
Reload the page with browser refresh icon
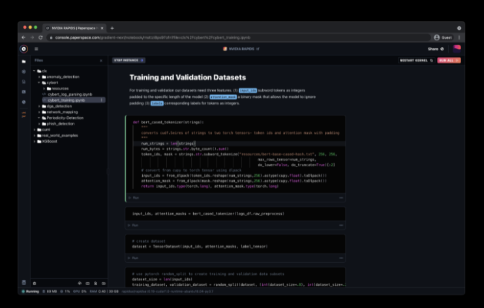[40, 37]
